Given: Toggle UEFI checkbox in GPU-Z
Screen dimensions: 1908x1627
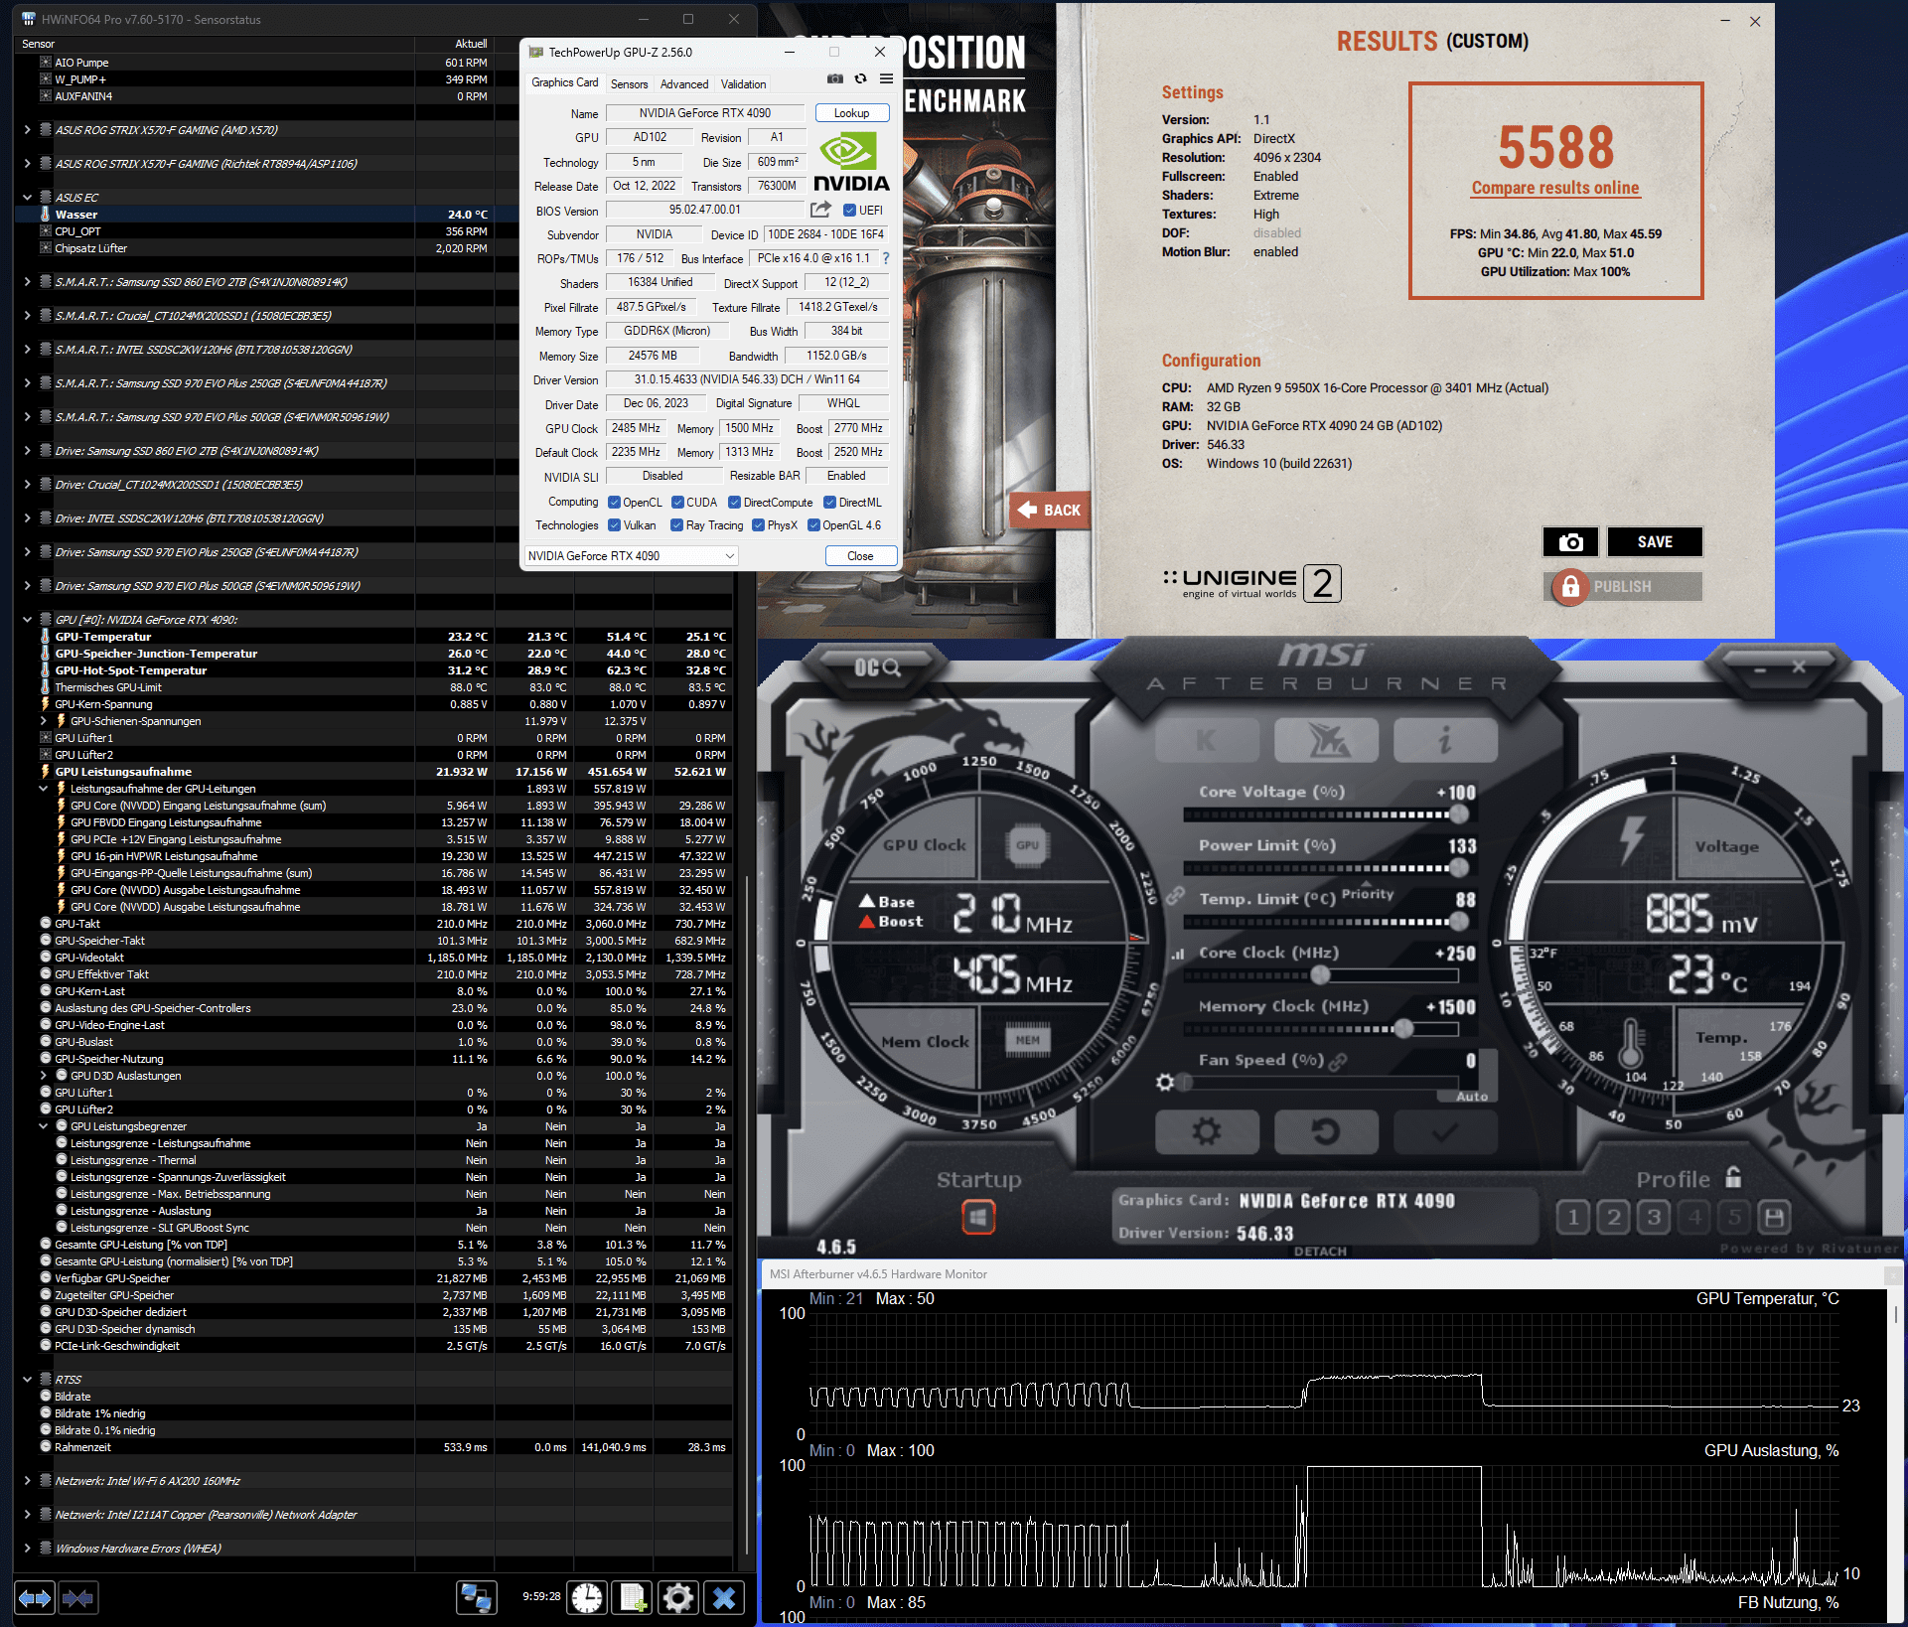Looking at the screenshot, I should (x=849, y=210).
